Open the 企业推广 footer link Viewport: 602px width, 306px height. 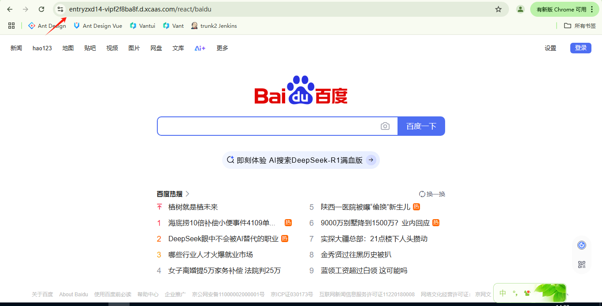point(175,295)
